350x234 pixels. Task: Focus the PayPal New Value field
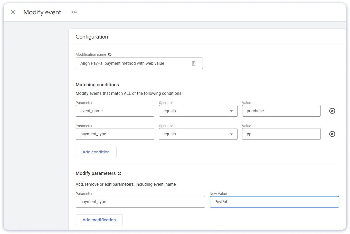coord(274,202)
